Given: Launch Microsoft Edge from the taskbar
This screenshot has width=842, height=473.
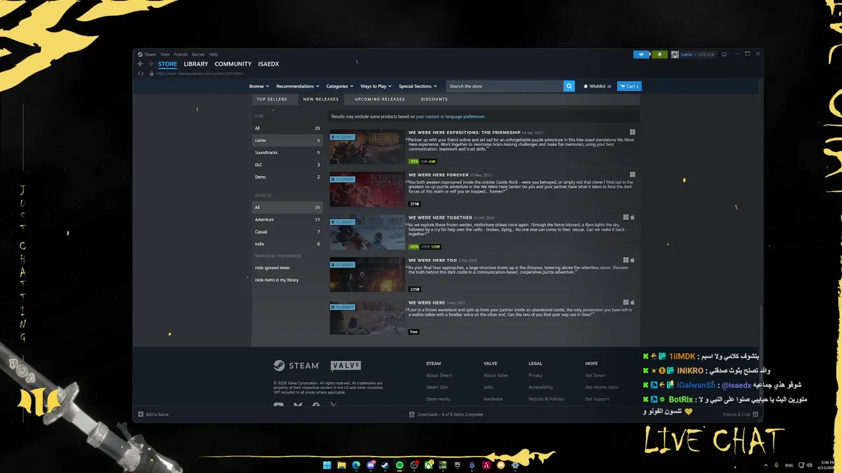Looking at the screenshot, I should coord(356,466).
